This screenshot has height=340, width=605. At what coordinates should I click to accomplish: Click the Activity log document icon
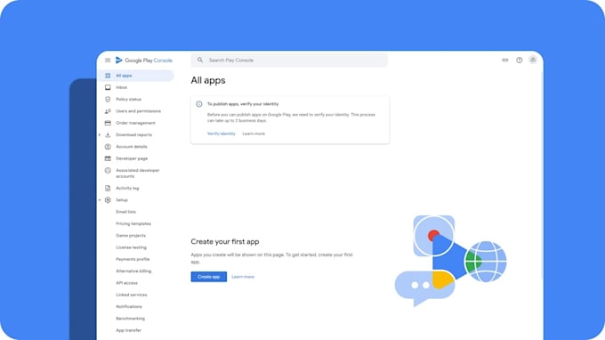click(108, 189)
